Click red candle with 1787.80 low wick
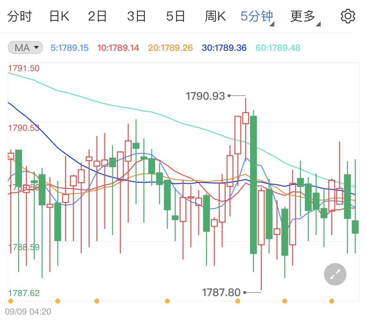Viewport: 367px width, 322px height. [x=261, y=217]
